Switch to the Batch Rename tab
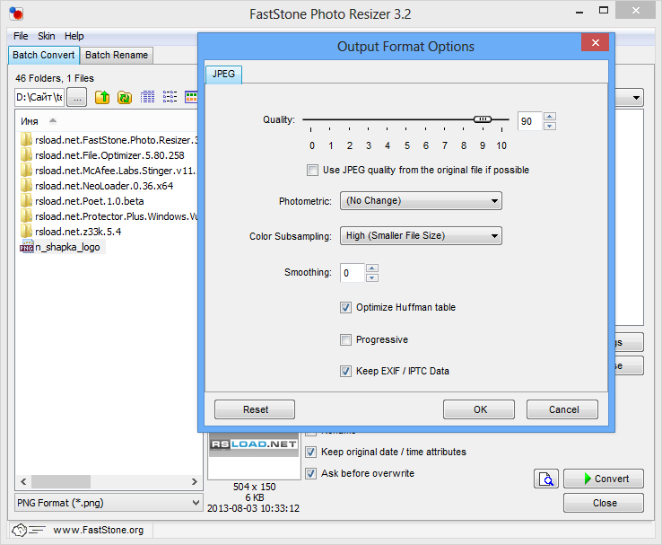 (x=117, y=55)
